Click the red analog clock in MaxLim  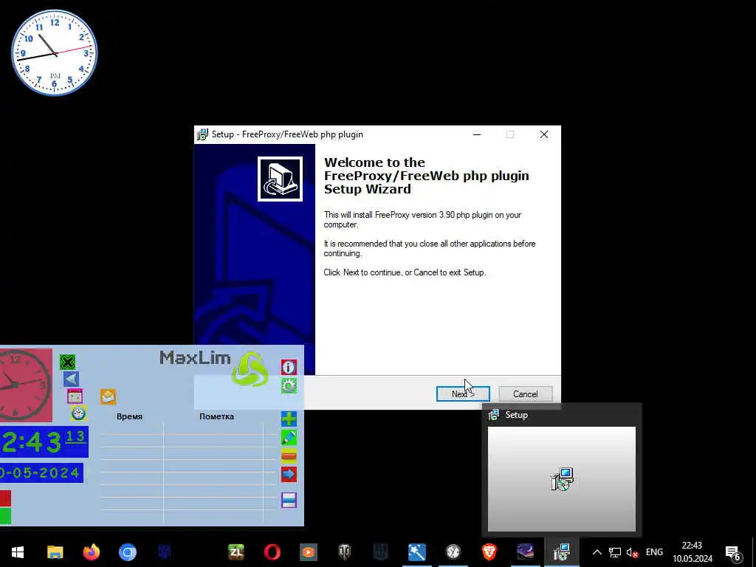[x=26, y=385]
